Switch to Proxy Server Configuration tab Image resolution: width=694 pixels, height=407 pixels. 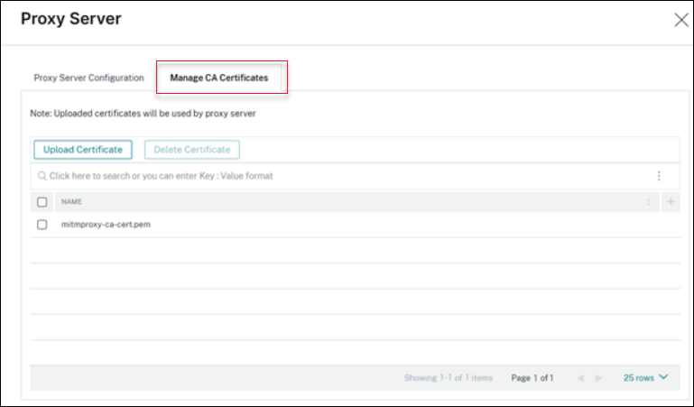point(88,78)
